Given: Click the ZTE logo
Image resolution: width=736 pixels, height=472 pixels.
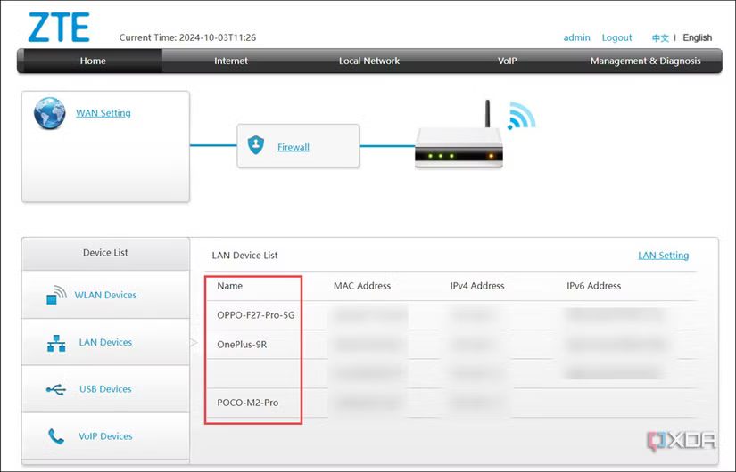Looking at the screenshot, I should 59,28.
